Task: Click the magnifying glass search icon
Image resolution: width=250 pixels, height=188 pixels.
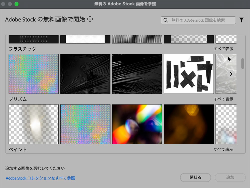Action: [165, 20]
